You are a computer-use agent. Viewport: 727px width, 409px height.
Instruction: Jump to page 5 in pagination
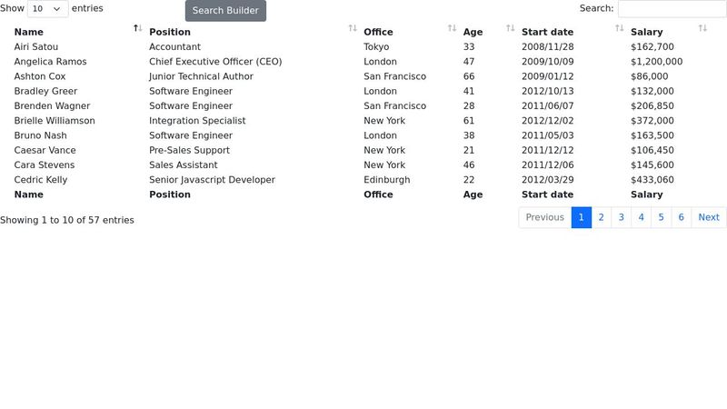coord(661,217)
